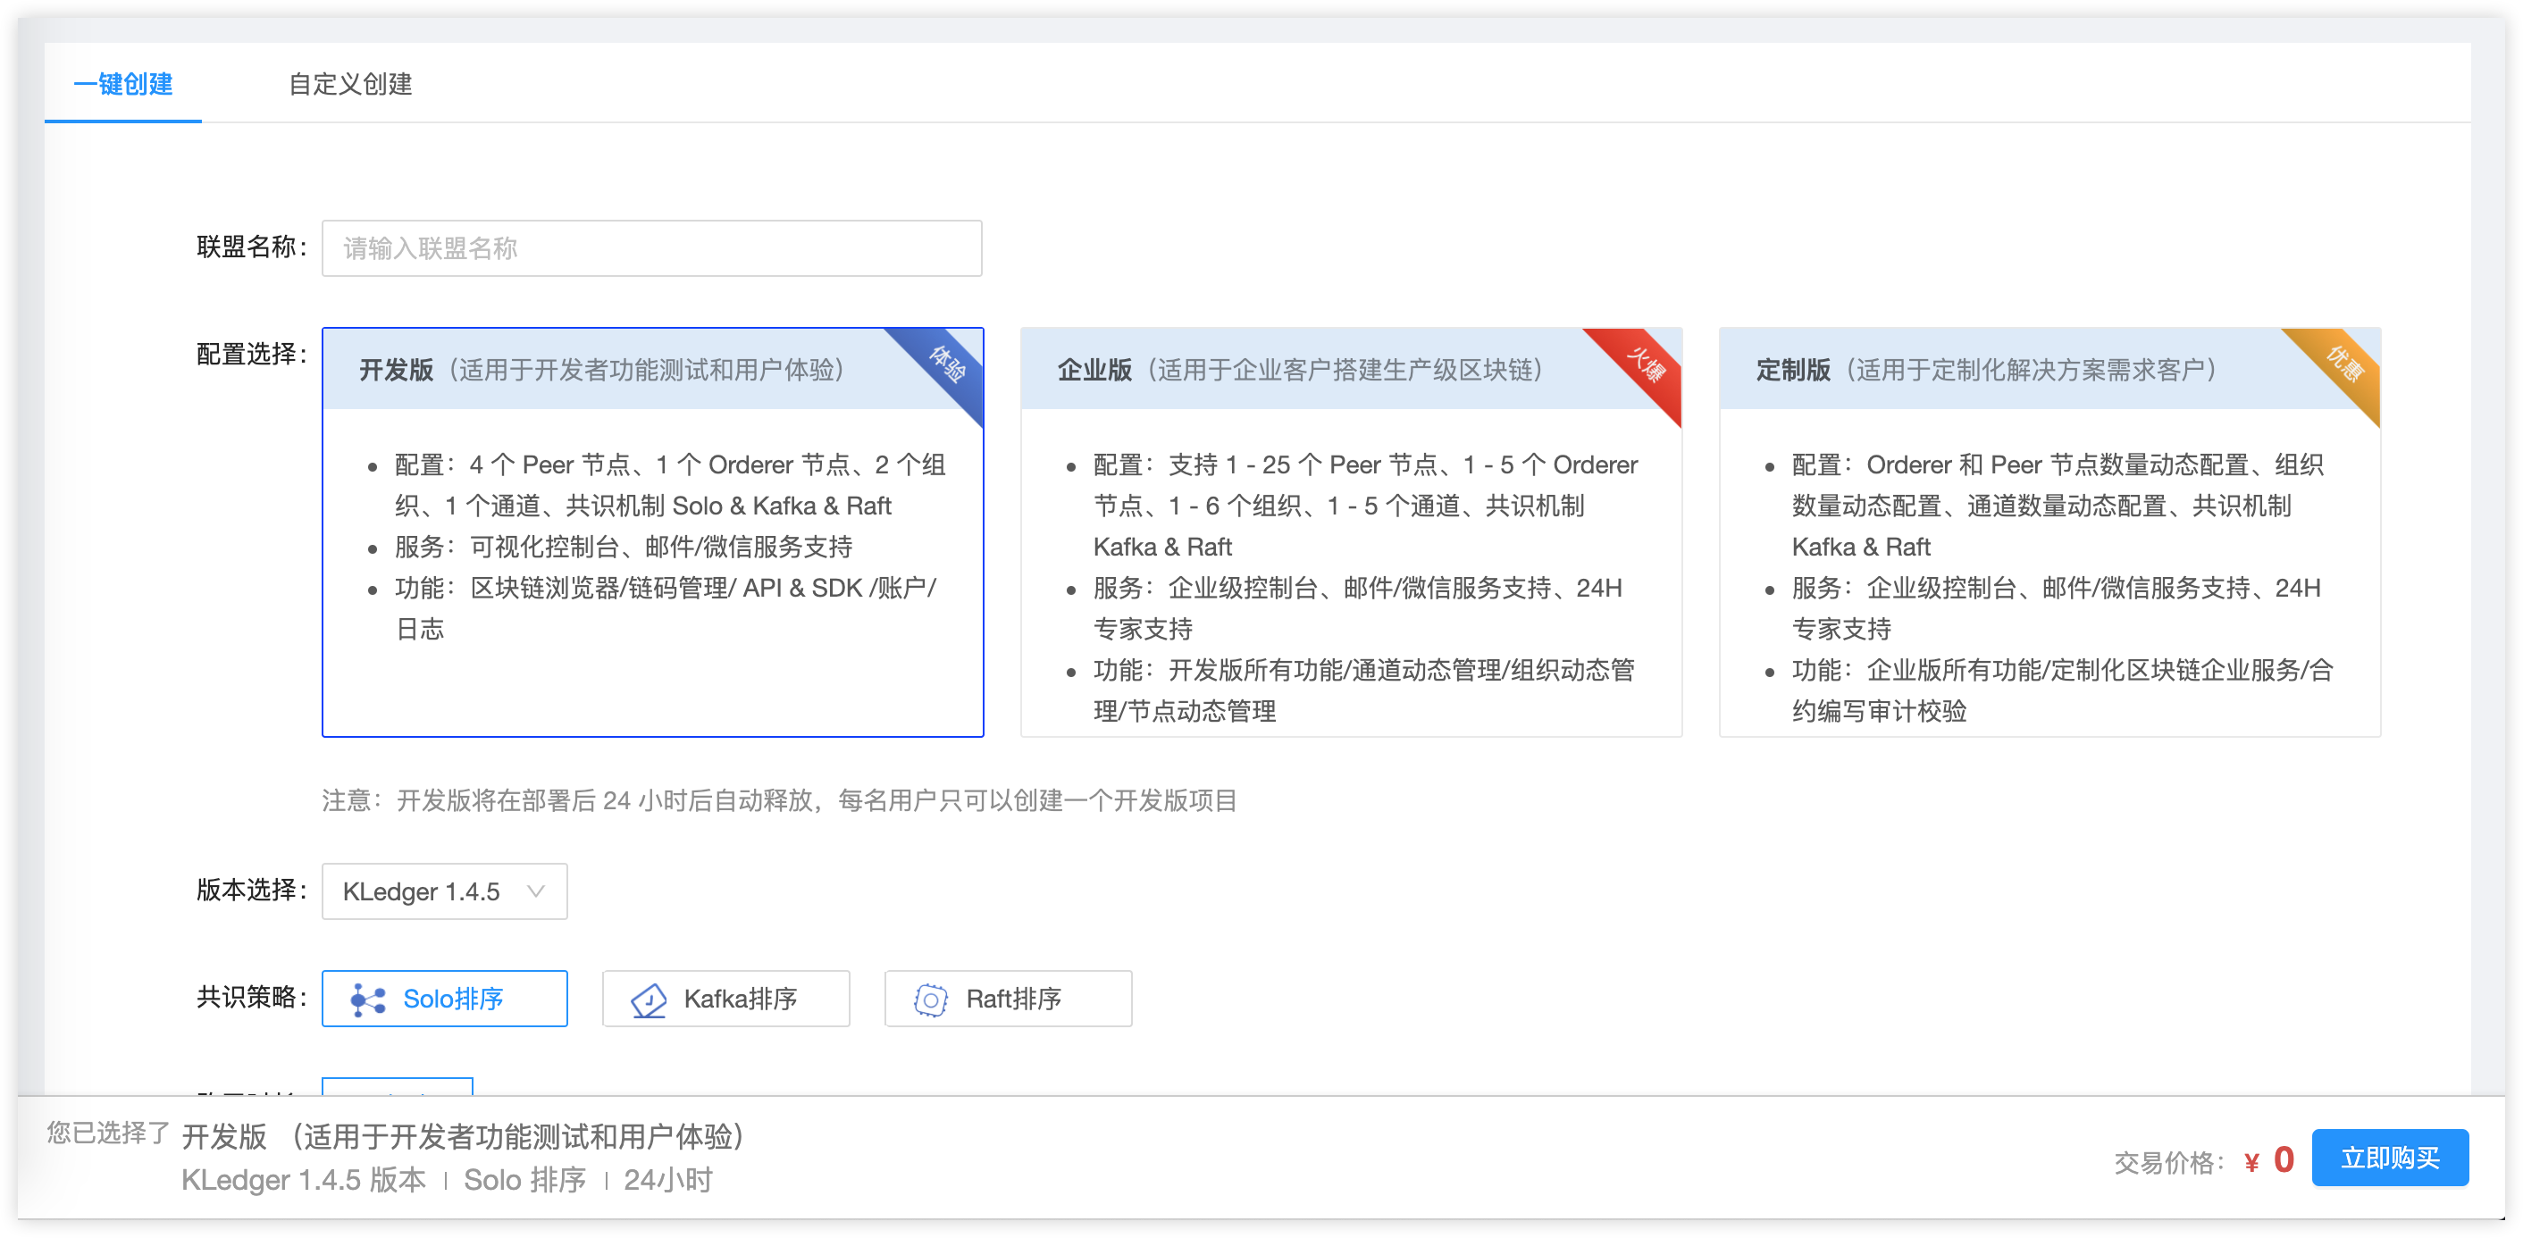Screen dimensions: 2523x1238
Task: Select the 定制版 configuration card
Action: pyautogui.click(x=2049, y=531)
